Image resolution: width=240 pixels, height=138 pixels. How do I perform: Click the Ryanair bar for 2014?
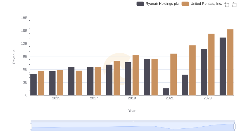(34, 84)
